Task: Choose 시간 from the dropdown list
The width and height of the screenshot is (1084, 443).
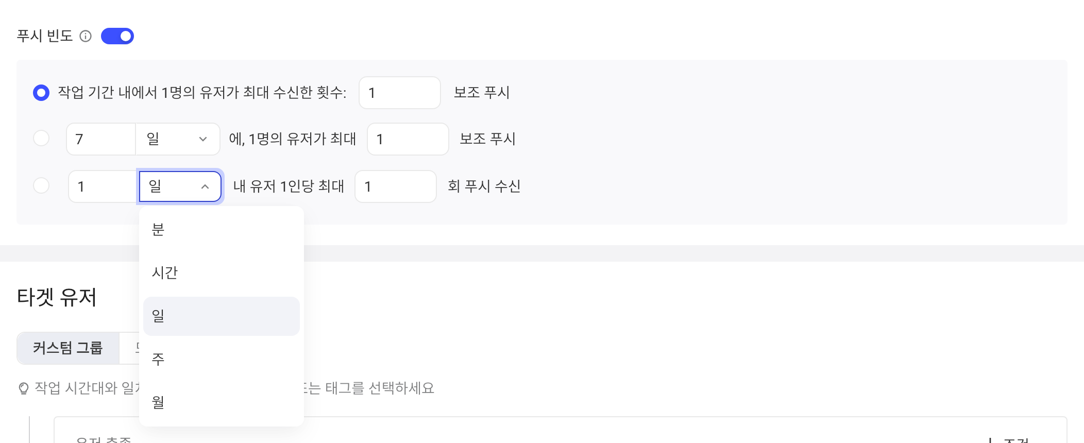Action: (x=222, y=273)
